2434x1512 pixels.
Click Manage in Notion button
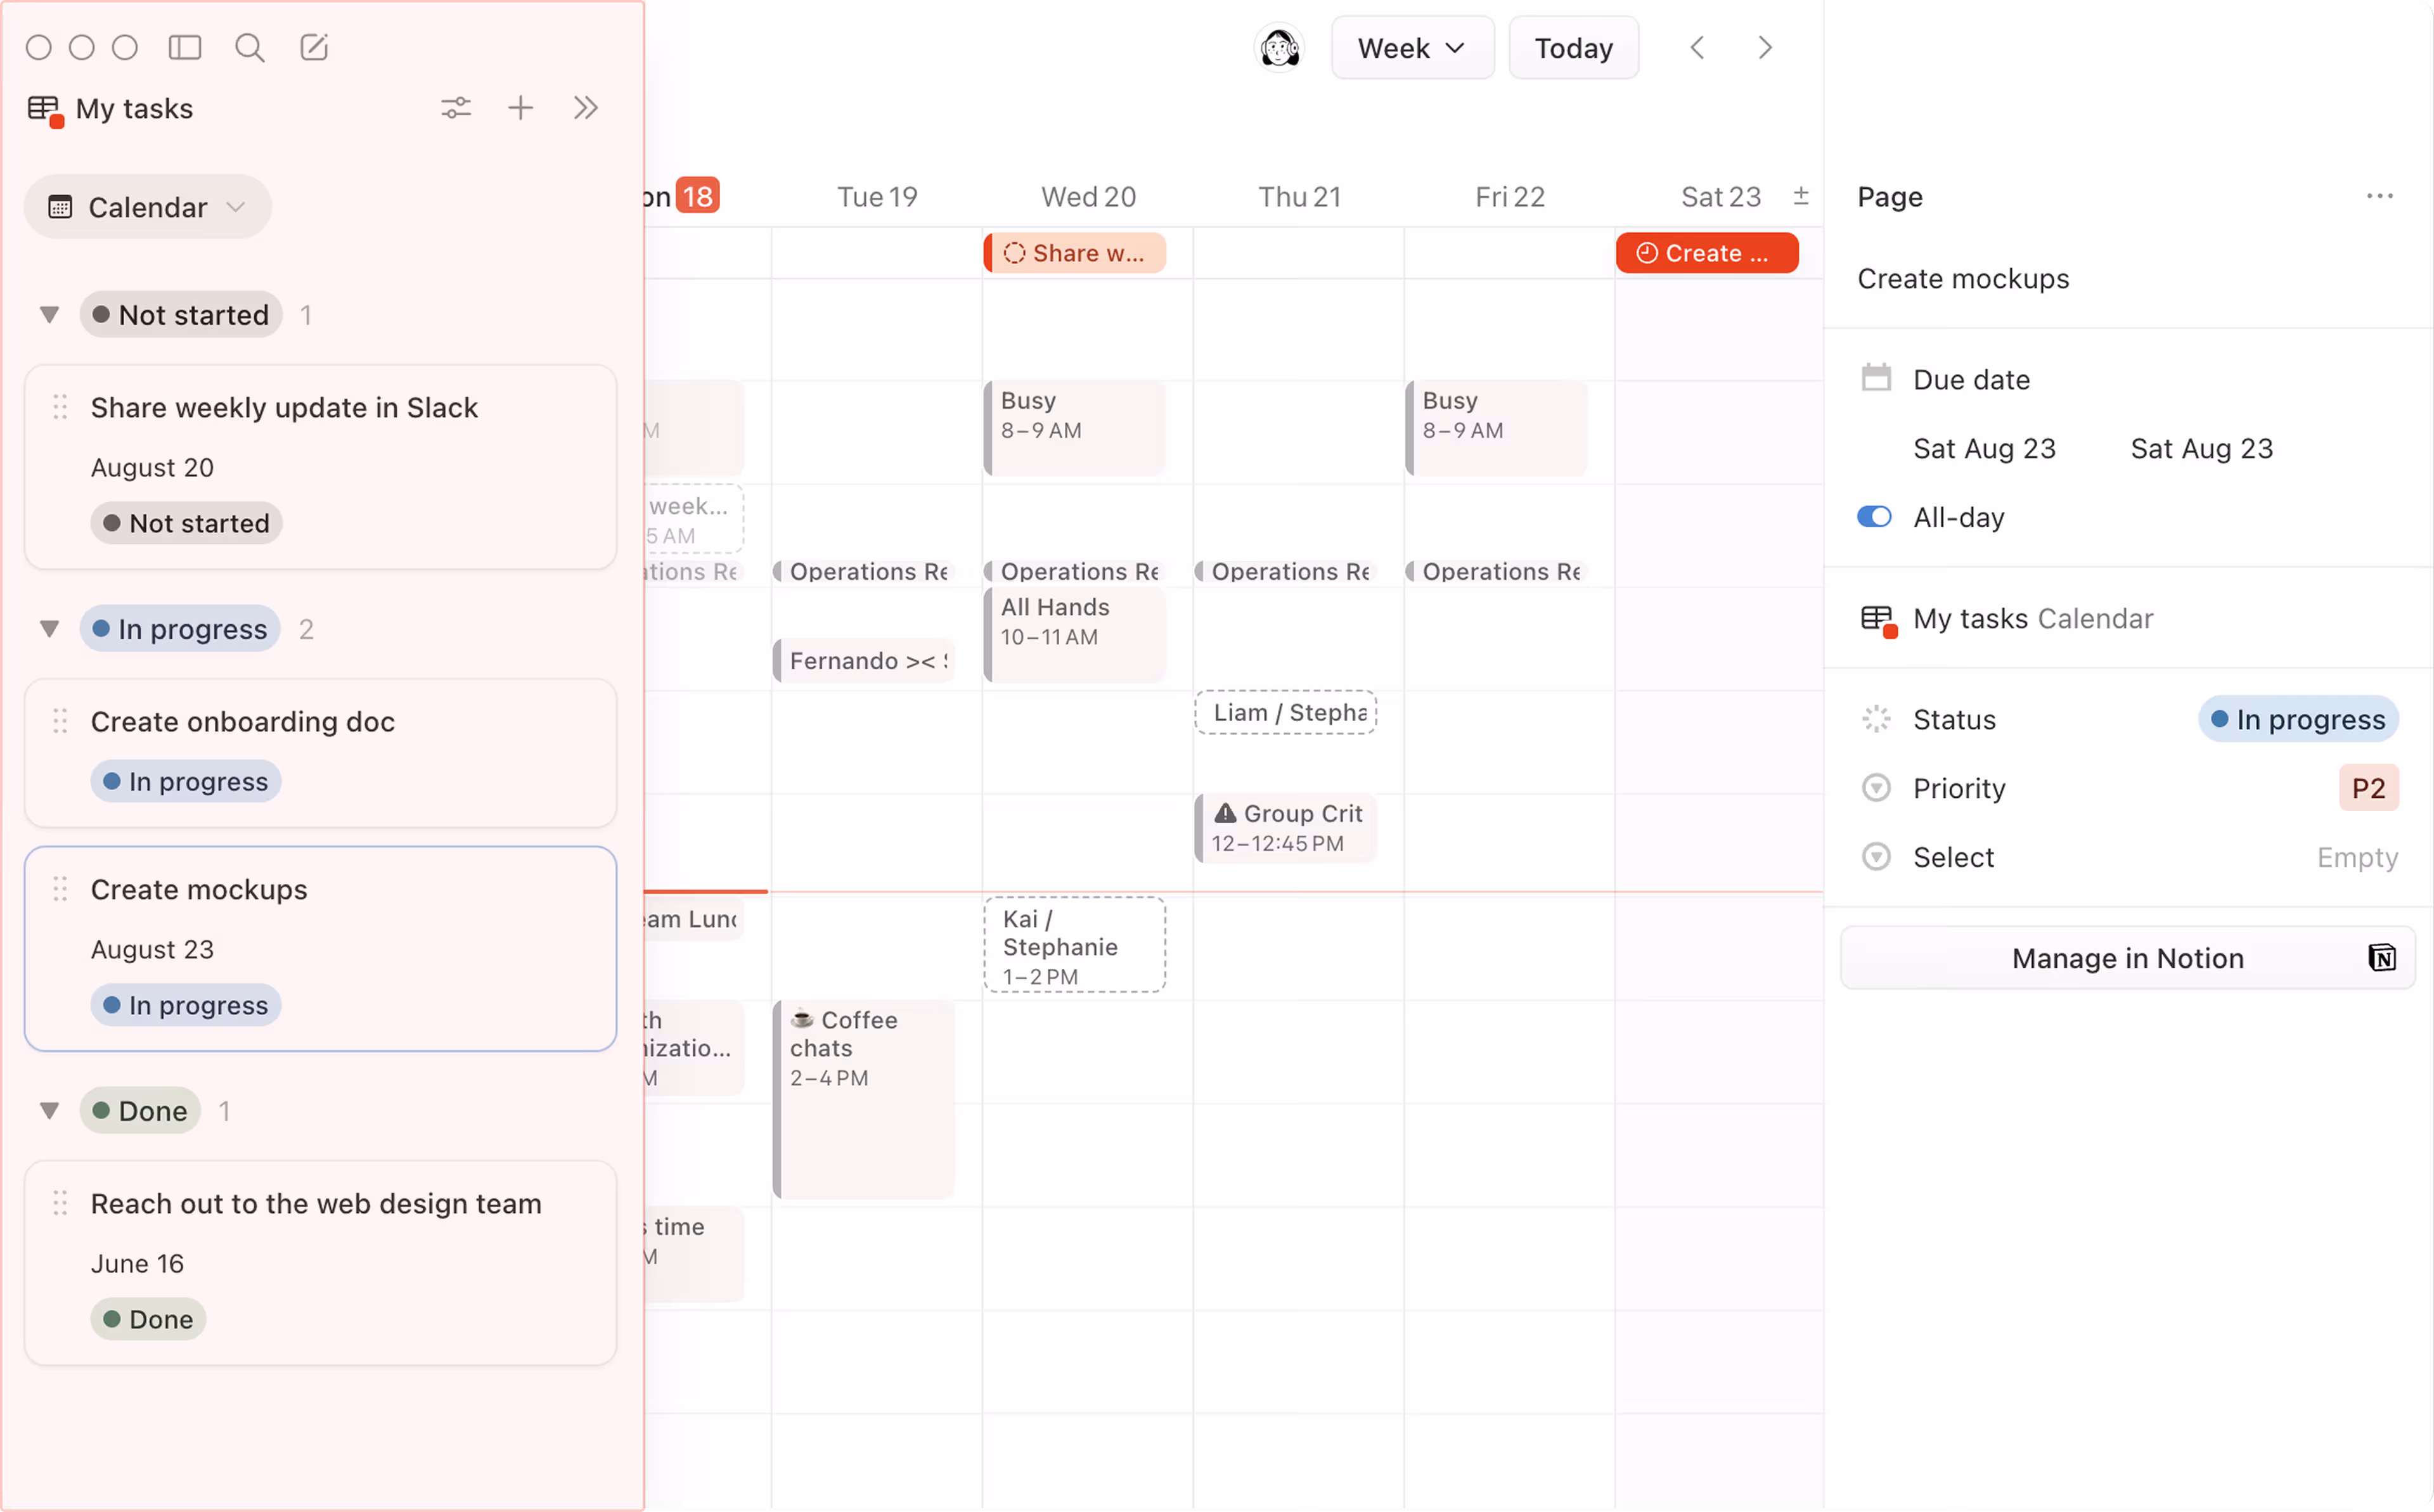[x=2127, y=958]
